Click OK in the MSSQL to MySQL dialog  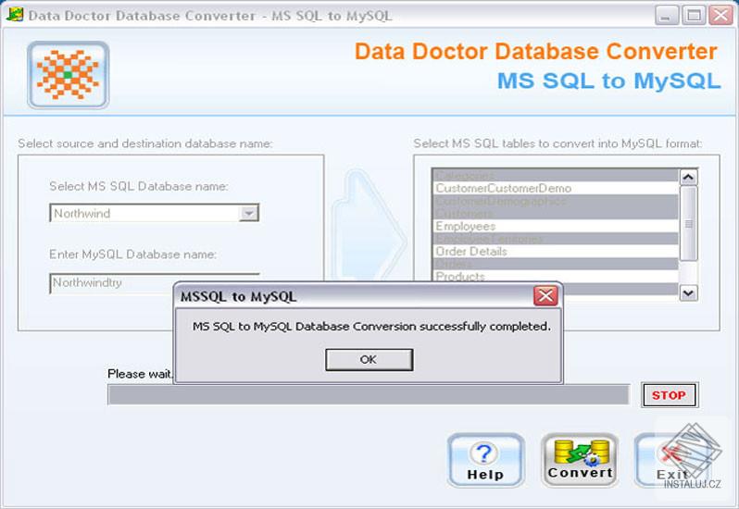(369, 360)
